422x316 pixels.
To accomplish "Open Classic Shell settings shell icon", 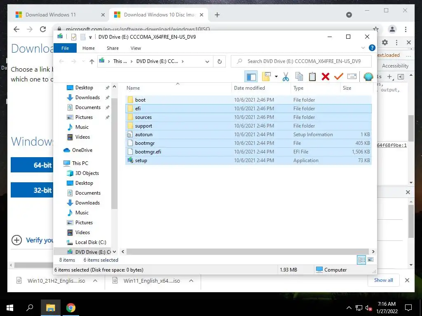I will (x=368, y=77).
